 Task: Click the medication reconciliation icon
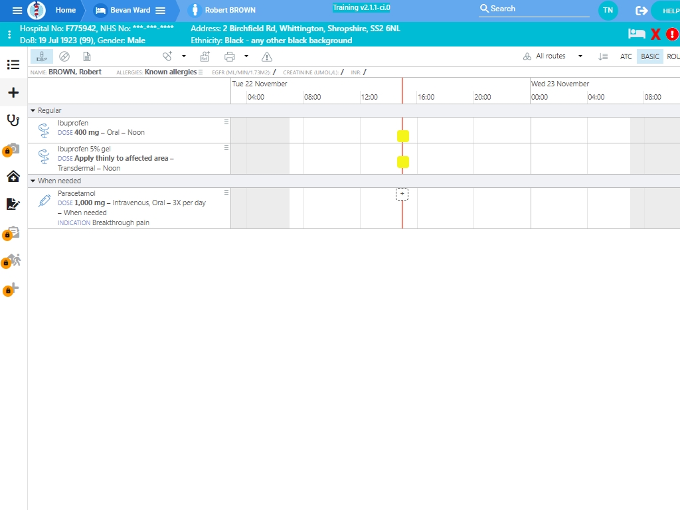coord(205,56)
